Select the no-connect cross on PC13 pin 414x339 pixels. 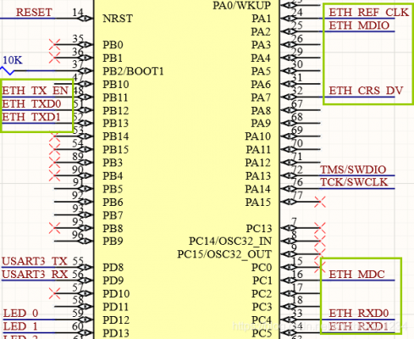pyautogui.click(x=320, y=228)
